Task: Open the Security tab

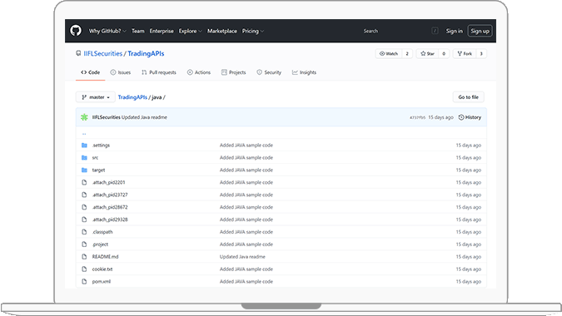Action: [x=269, y=72]
